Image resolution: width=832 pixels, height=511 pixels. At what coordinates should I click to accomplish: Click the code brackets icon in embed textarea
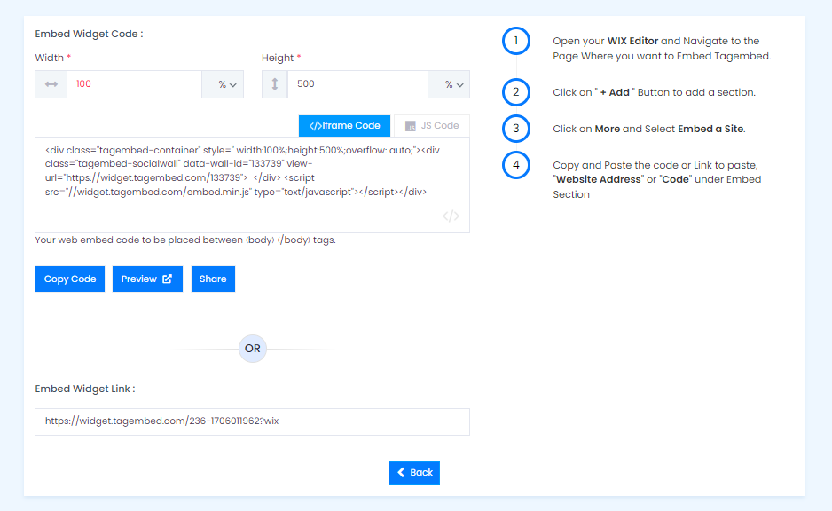(451, 216)
